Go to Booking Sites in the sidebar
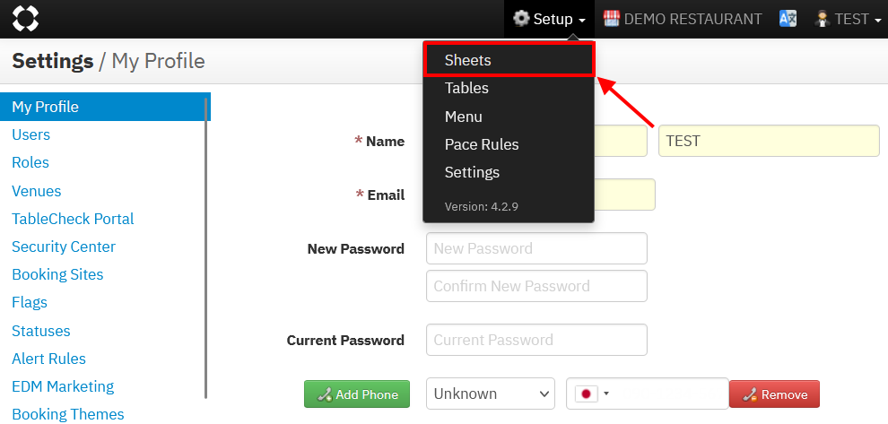This screenshot has height=424, width=888. pos(57,274)
